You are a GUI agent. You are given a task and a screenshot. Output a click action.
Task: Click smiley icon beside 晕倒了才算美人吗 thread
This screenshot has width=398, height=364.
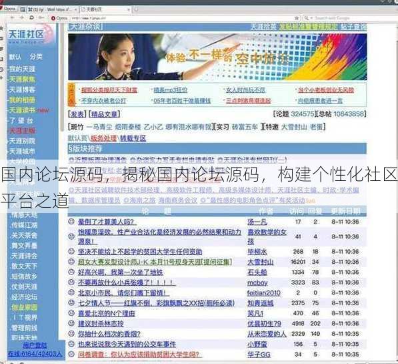(x=71, y=221)
